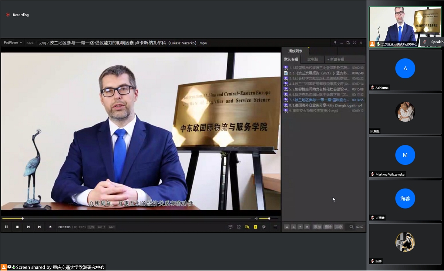
Task: Move selected playlist item up
Action: (293, 227)
